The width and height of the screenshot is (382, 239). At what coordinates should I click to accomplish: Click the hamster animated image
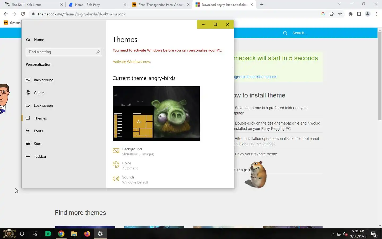[256, 175]
